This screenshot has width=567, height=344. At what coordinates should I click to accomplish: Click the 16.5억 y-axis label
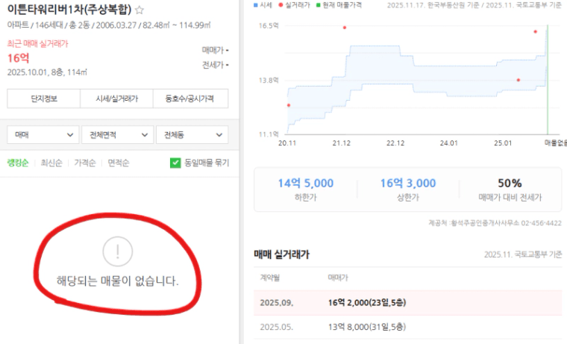[269, 25]
